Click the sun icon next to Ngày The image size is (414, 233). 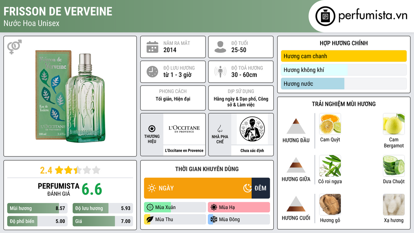point(152,188)
